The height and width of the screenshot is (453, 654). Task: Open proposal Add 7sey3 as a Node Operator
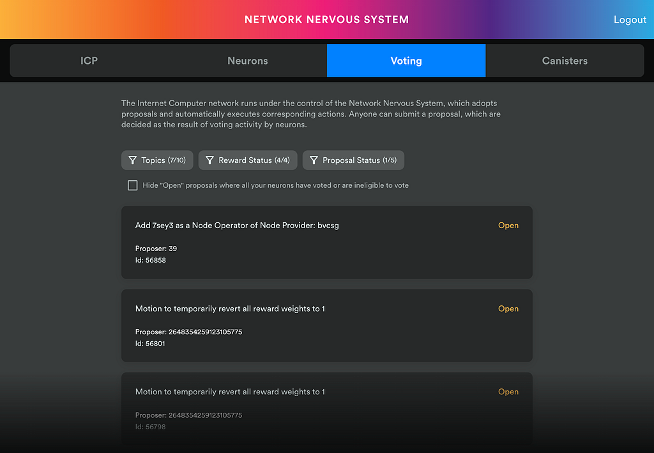coord(327,242)
